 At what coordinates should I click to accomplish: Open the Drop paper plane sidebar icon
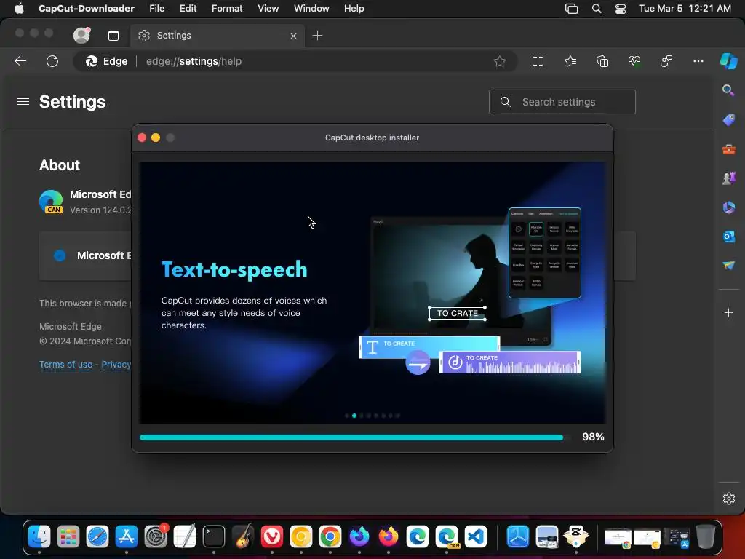tap(728, 265)
